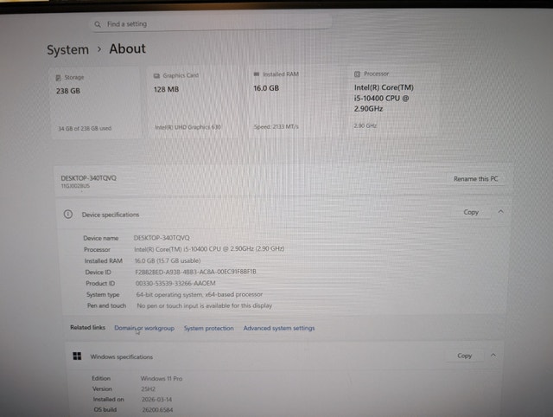Image resolution: width=553 pixels, height=417 pixels.
Task: Open System protection link
Action: (209, 328)
